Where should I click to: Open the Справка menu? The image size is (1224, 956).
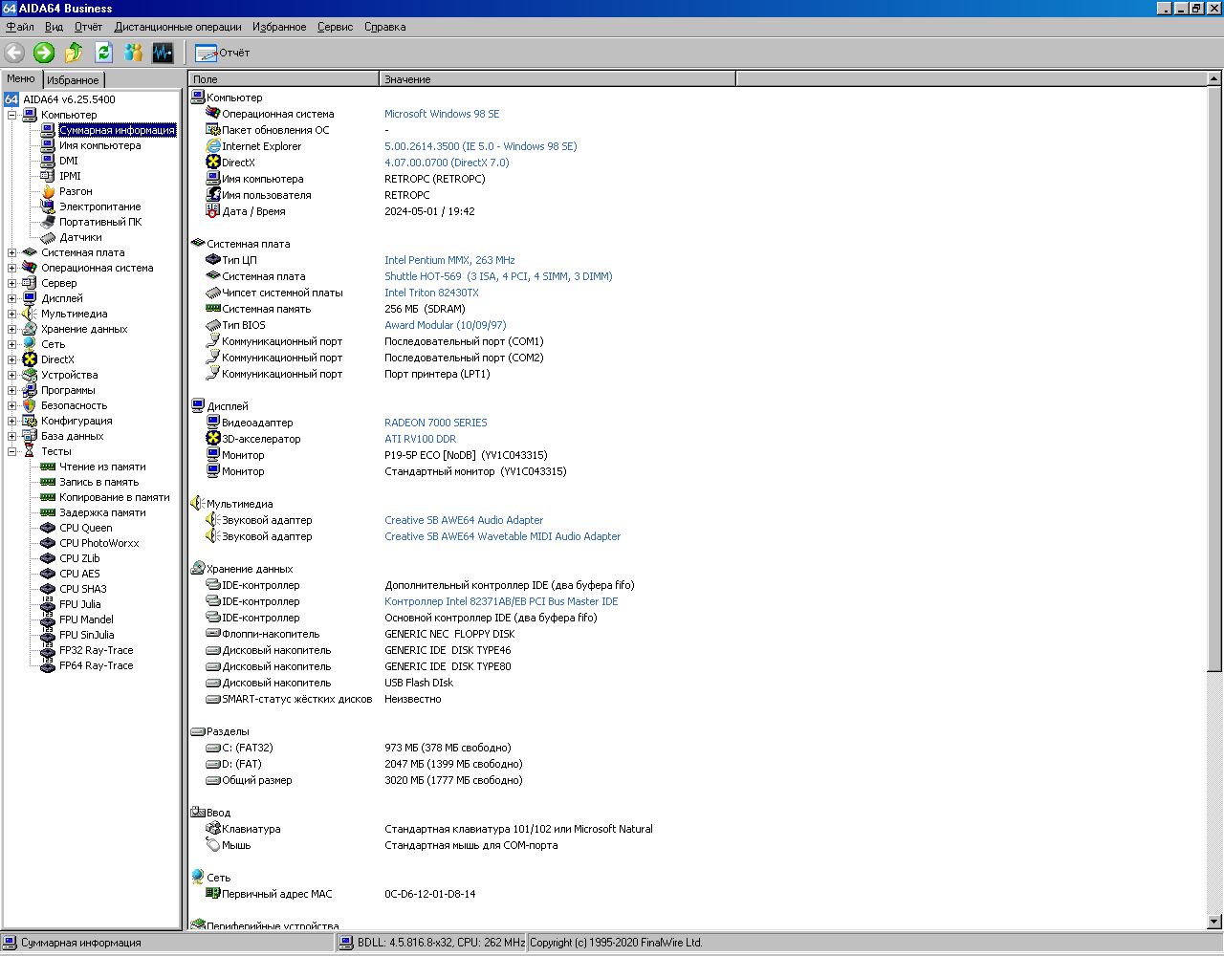click(x=384, y=27)
